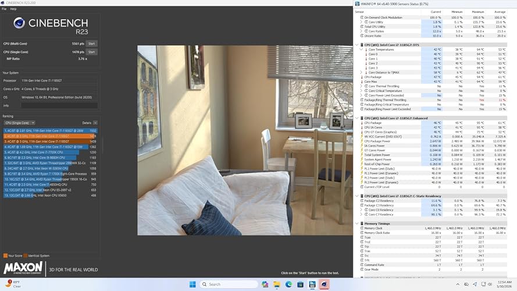Image resolution: width=517 pixels, height=291 pixels.
Task: Open File Explorer from the taskbar
Action: [277, 285]
